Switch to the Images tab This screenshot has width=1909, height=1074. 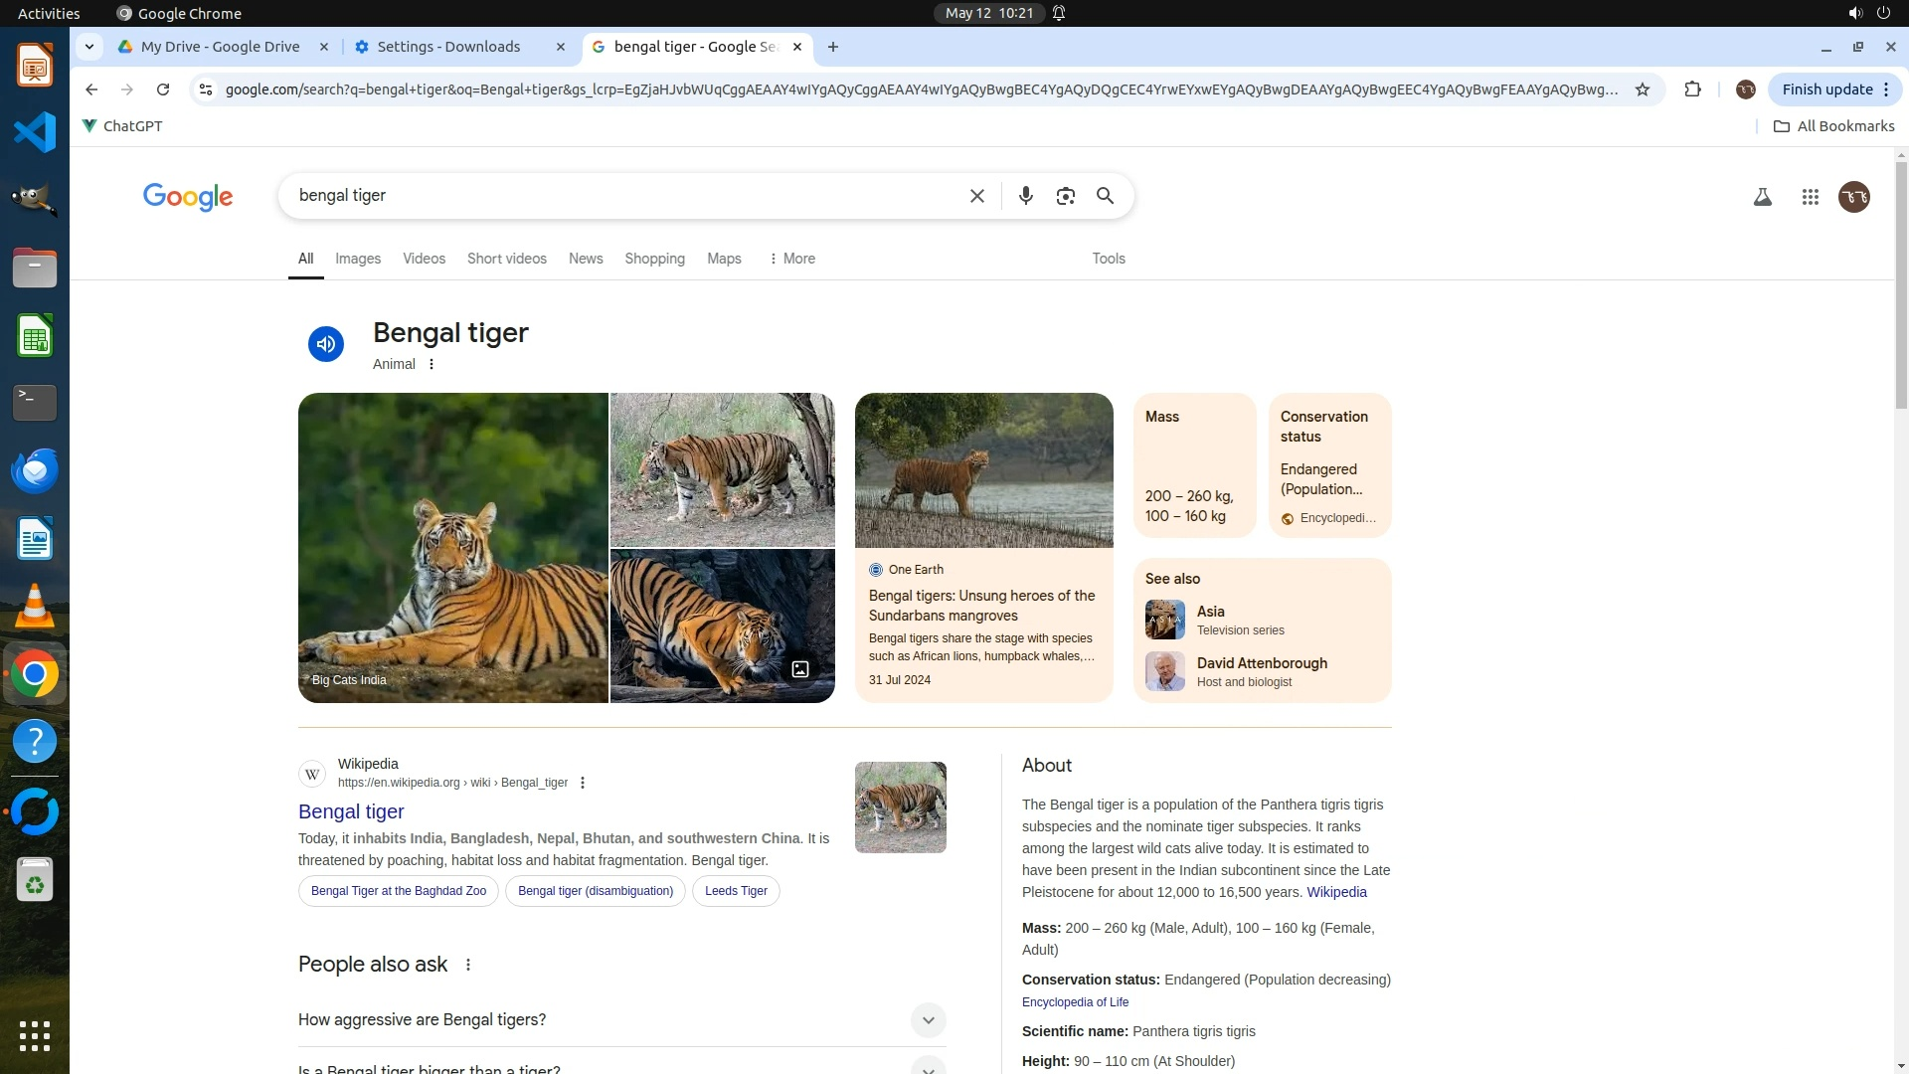[357, 259]
